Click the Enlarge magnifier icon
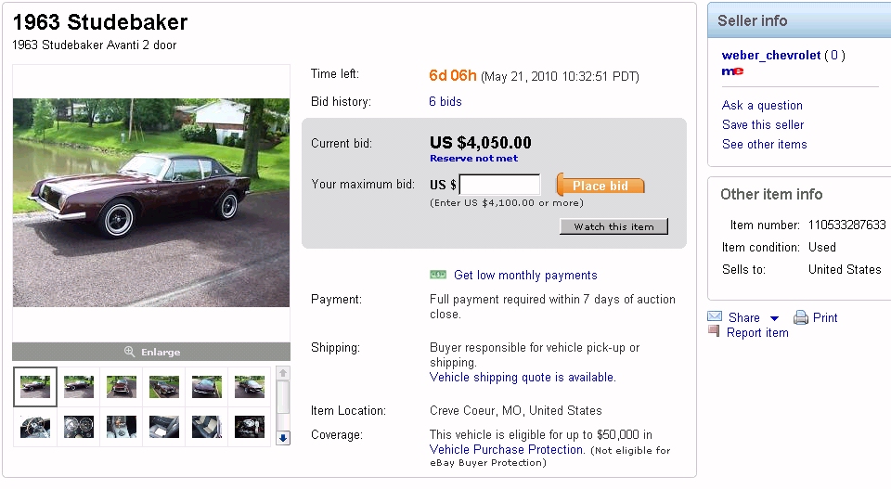891x489 pixels. click(130, 352)
